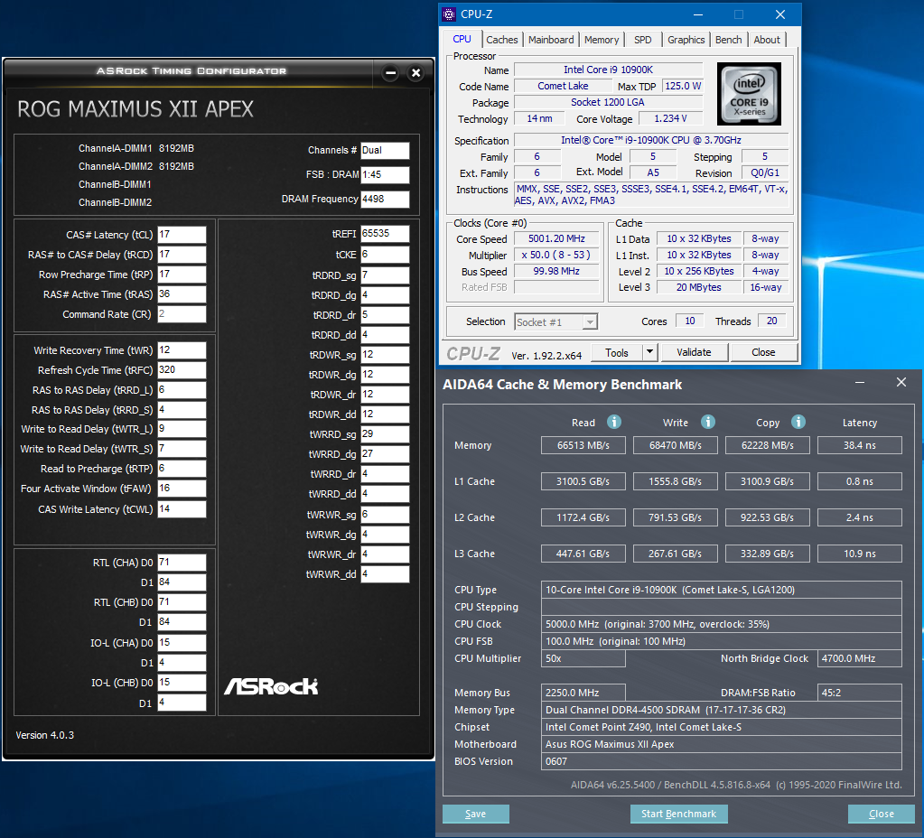This screenshot has height=838, width=924.
Task: Click the Write Recovery Time (tWR) field
Action: tap(182, 350)
